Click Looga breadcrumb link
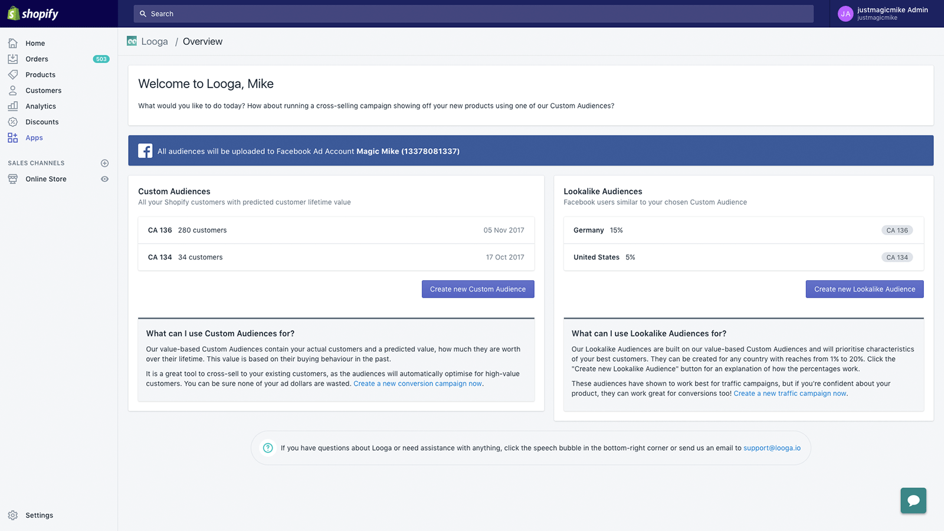This screenshot has width=944, height=531. tap(155, 41)
